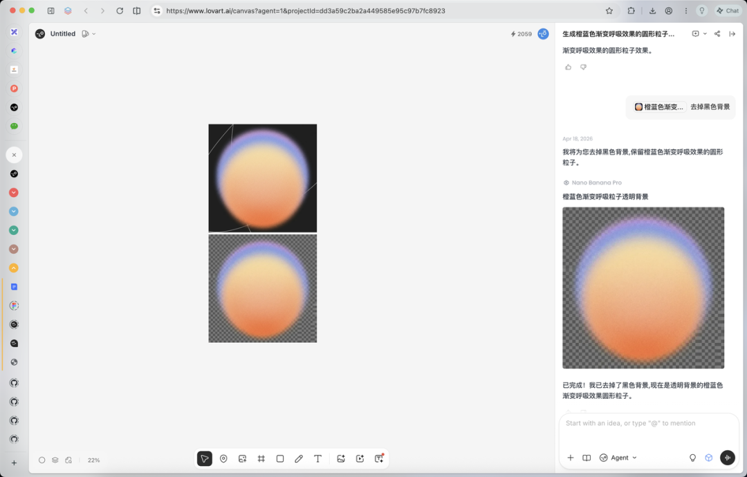Switch to the Chat tab in browser
This screenshot has width=747, height=477.
click(728, 11)
